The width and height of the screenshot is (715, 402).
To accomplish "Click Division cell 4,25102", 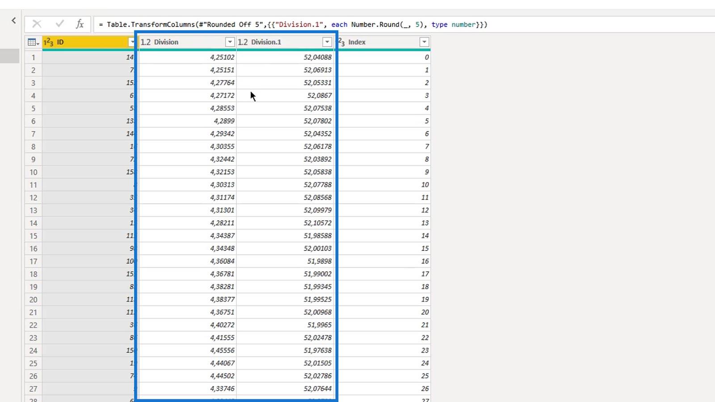I will pyautogui.click(x=188, y=57).
